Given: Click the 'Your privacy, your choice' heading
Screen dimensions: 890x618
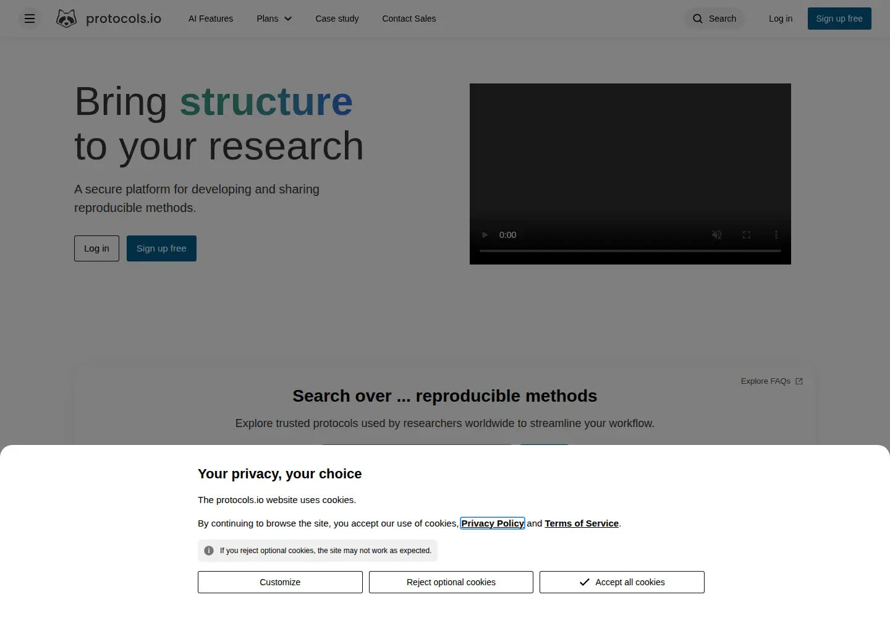Looking at the screenshot, I should click(x=280, y=474).
